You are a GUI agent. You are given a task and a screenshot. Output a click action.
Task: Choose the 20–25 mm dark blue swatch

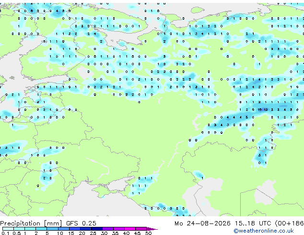[x=86, y=229]
